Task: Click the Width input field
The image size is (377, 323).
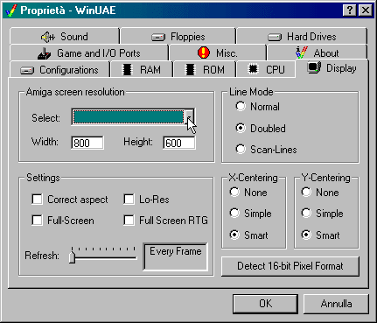Action: [87, 143]
